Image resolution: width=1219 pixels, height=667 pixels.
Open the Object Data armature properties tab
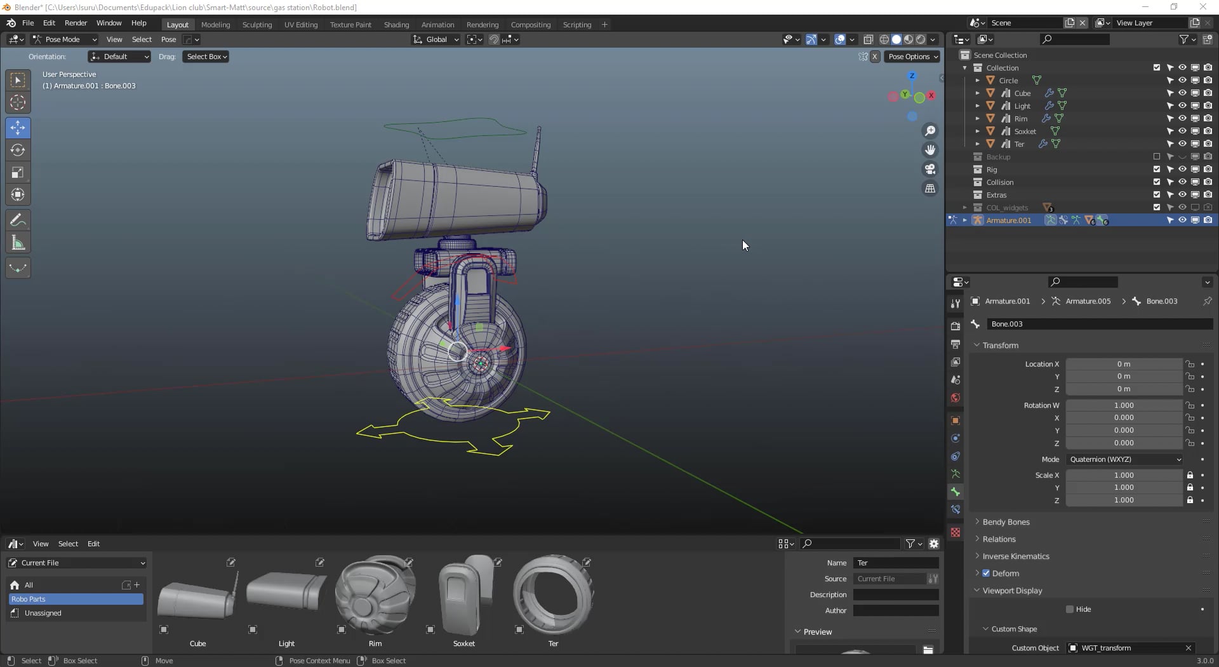(x=956, y=474)
